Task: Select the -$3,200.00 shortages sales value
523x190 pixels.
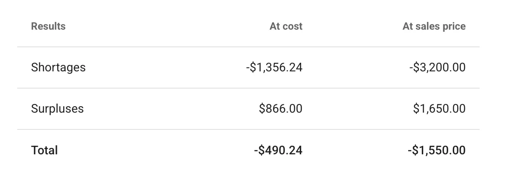Action: (437, 67)
